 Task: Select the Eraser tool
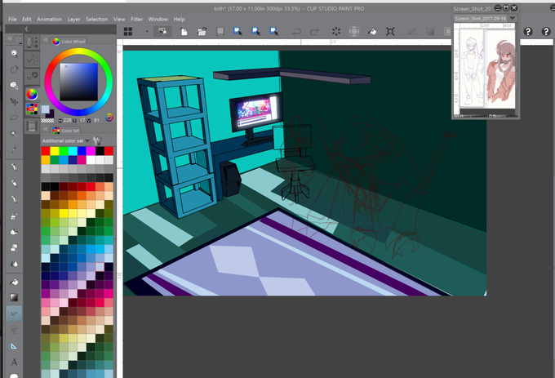tap(14, 247)
